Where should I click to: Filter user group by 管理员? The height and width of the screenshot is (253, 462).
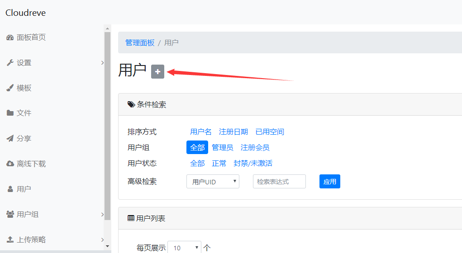pos(223,147)
